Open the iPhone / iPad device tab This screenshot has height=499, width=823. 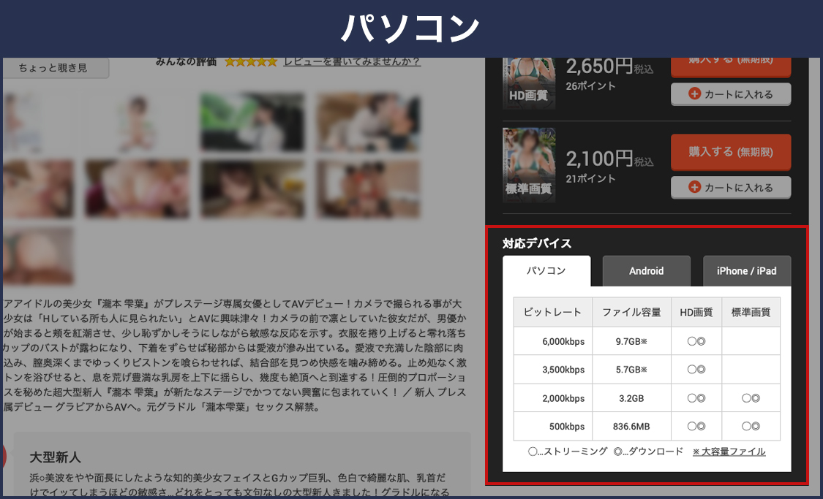pyautogui.click(x=746, y=271)
